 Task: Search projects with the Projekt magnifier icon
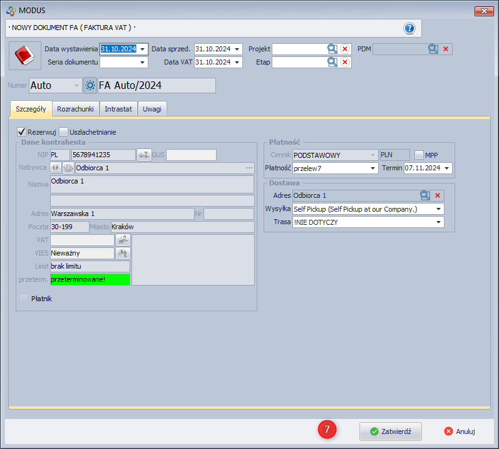tap(332, 49)
